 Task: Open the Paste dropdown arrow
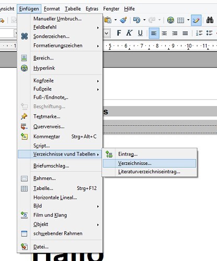pos(116,20)
